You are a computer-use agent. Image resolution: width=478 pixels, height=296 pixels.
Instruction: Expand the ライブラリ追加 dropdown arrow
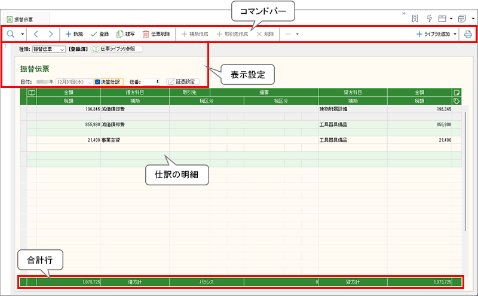coord(456,35)
